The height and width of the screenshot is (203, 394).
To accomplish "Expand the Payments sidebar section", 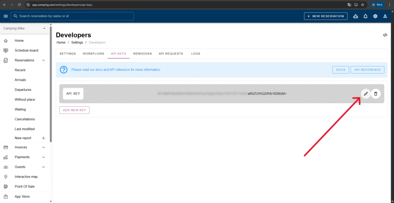I will point(43,157).
